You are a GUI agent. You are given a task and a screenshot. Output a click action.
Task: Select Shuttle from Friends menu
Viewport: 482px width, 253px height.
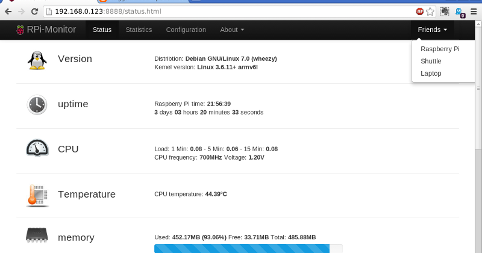[x=431, y=61]
